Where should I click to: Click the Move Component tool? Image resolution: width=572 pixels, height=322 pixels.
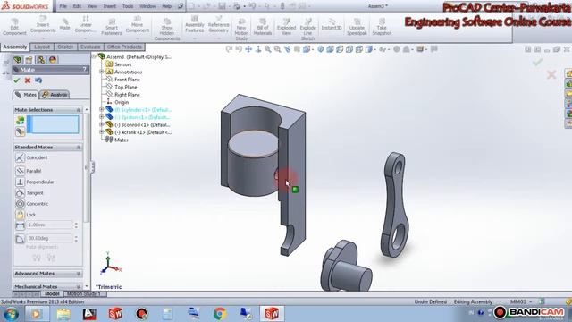(137, 24)
